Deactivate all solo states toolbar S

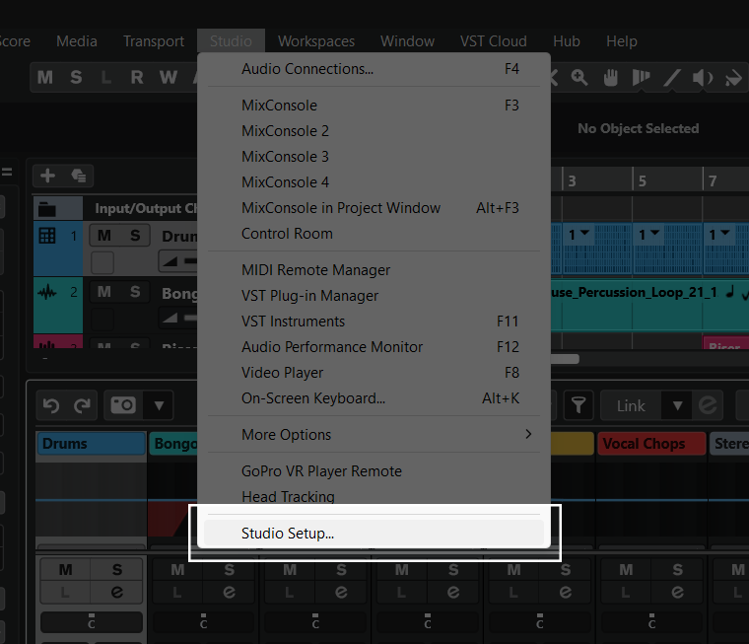click(76, 78)
